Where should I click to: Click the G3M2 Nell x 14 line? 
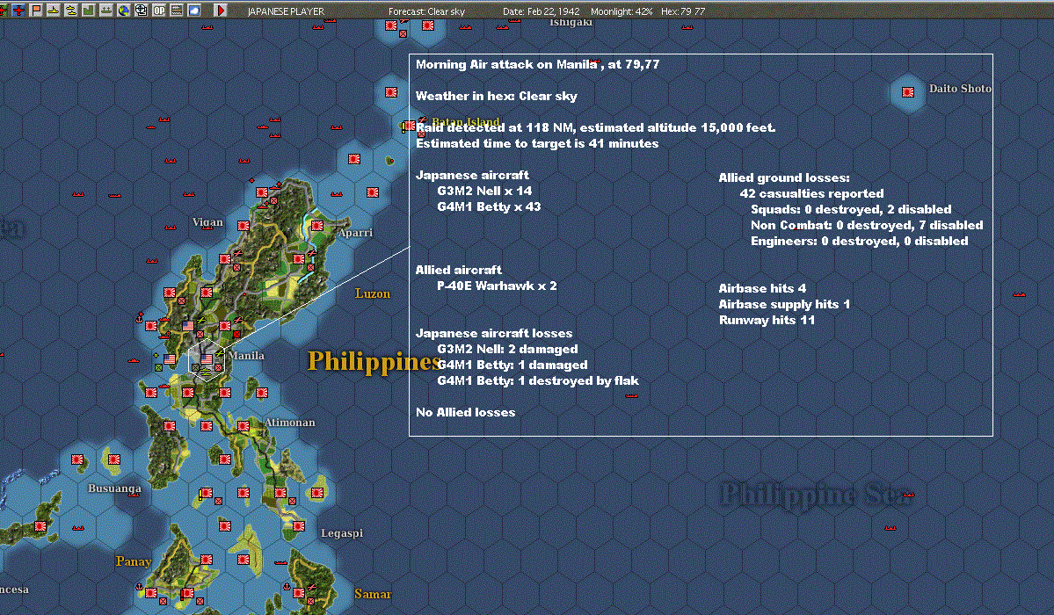point(484,191)
